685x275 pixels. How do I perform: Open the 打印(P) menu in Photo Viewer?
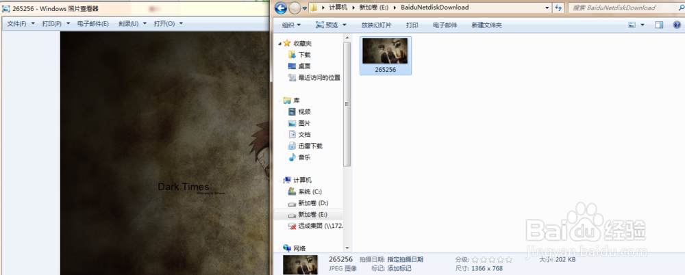(x=55, y=23)
